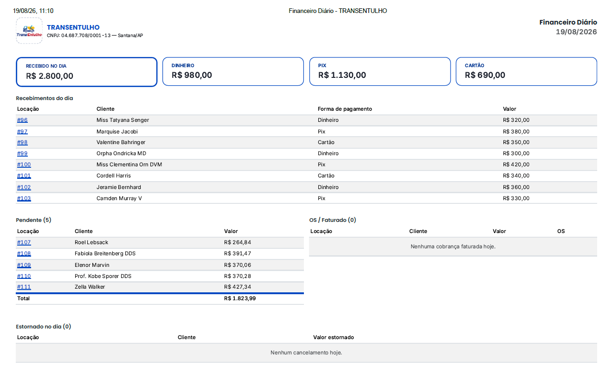Select the Dinheiro summary card
612x385 pixels.
click(233, 71)
